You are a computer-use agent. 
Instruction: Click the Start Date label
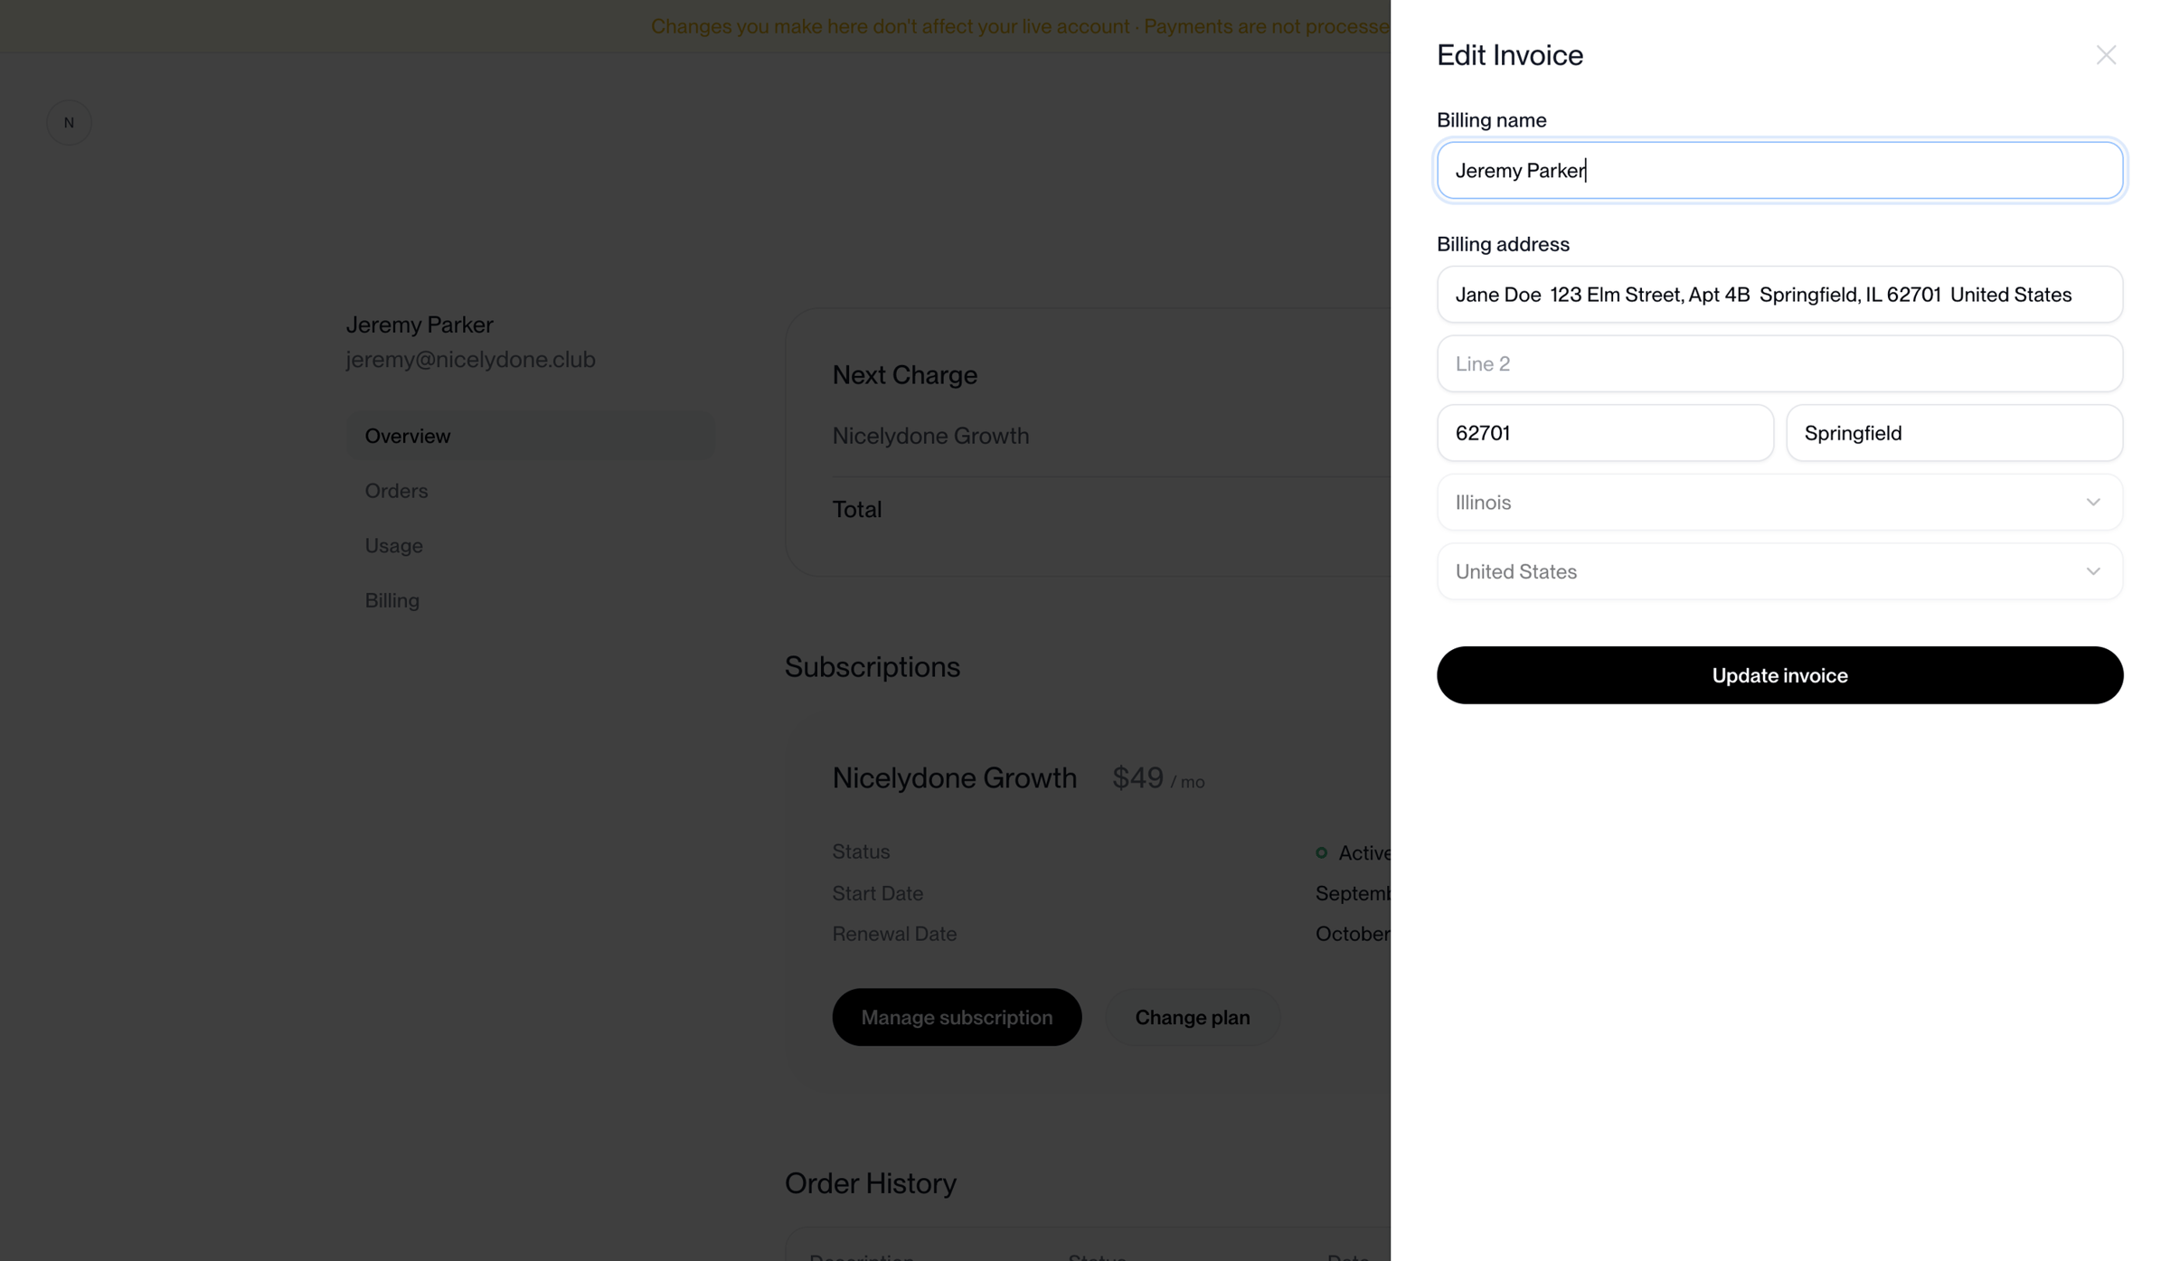(x=877, y=893)
